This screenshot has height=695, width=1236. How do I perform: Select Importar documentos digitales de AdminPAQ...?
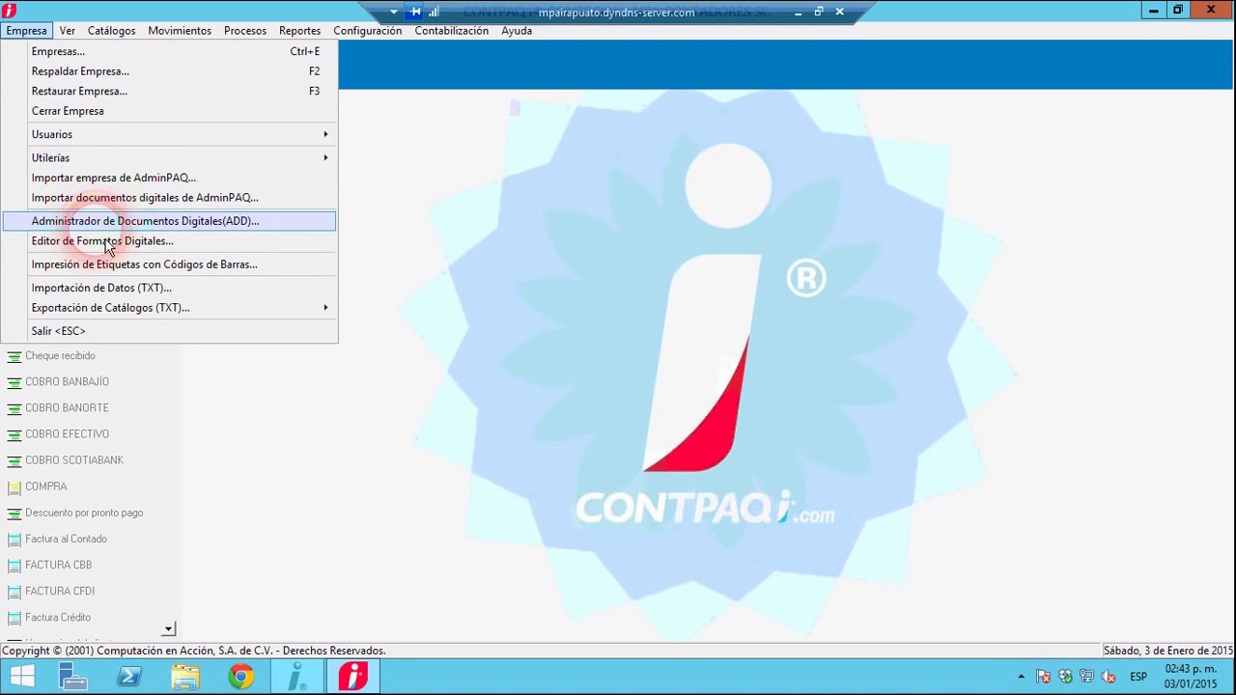[169, 197]
